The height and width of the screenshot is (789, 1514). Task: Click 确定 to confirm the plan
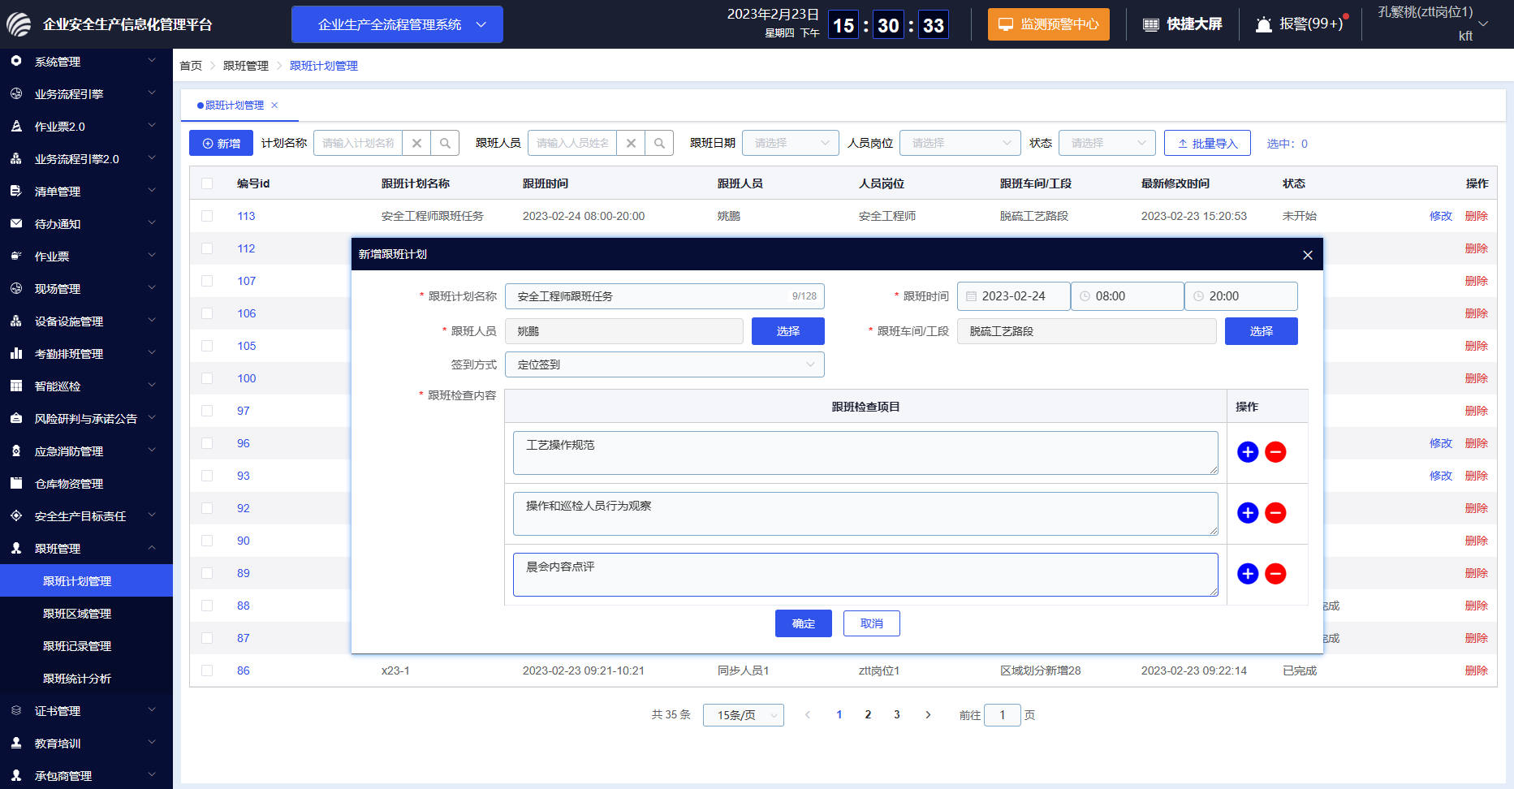tap(804, 623)
